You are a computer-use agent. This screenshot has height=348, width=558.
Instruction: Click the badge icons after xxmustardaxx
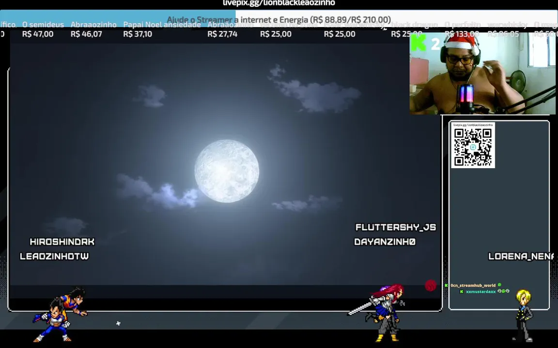[504, 291]
